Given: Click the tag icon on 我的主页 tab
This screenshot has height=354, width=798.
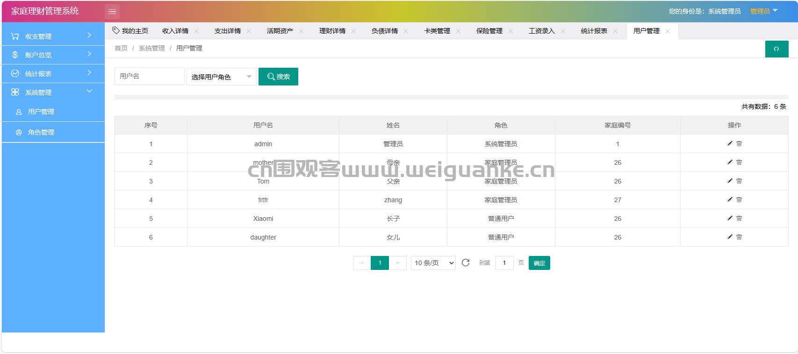Looking at the screenshot, I should (x=116, y=30).
